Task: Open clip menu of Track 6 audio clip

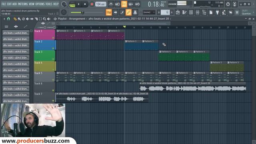Action: pyautogui.click(x=141, y=84)
